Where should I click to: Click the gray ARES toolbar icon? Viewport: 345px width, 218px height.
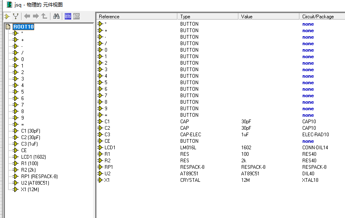(x=76, y=16)
